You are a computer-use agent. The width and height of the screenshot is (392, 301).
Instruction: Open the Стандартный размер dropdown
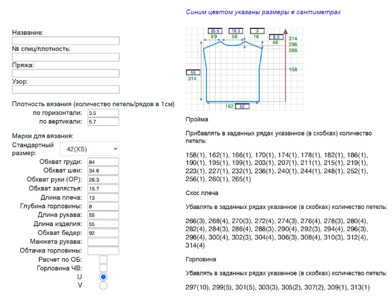[x=89, y=149]
